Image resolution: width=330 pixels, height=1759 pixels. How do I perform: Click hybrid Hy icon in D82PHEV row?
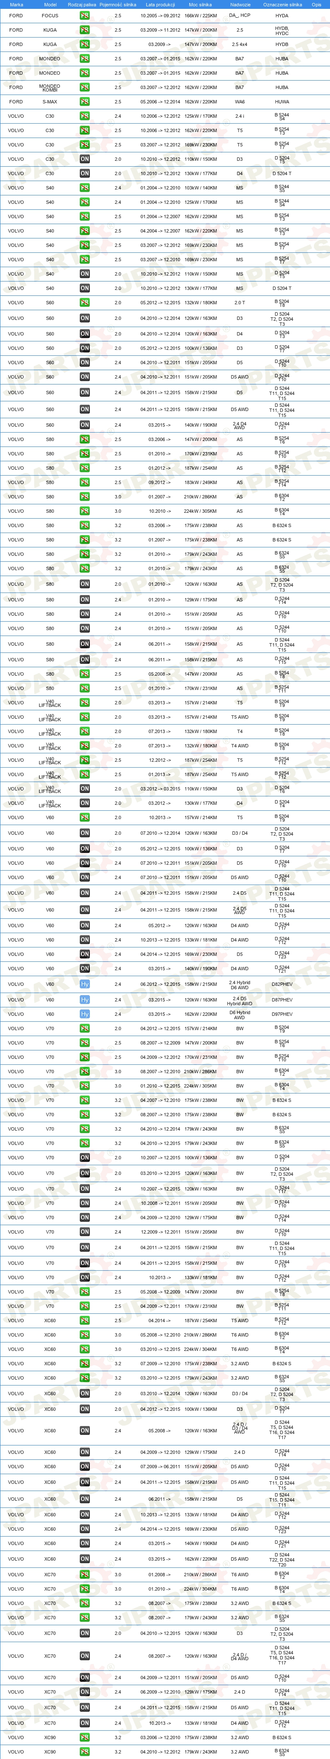(85, 984)
